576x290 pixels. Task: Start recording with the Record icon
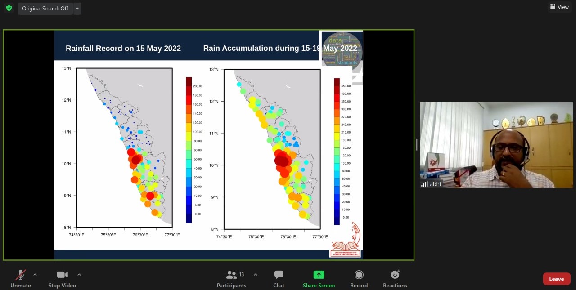click(x=359, y=275)
